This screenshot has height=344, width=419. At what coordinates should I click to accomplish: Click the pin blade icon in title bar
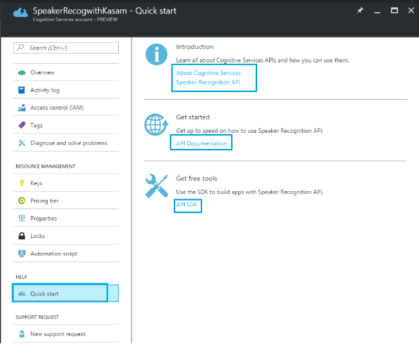pyautogui.click(x=360, y=11)
